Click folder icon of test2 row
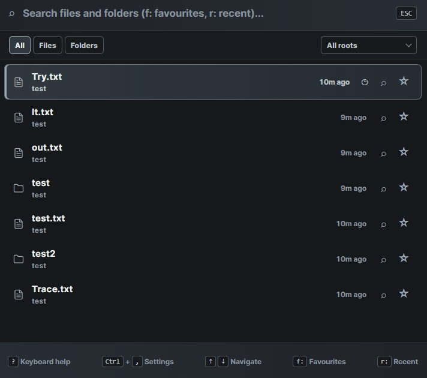Screen dimensions: 427x378 pos(19,259)
